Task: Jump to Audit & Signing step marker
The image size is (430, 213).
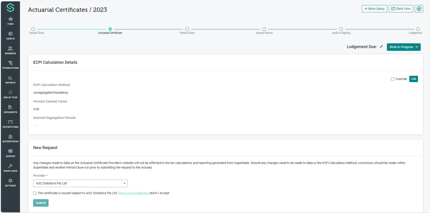Action: pyautogui.click(x=341, y=29)
